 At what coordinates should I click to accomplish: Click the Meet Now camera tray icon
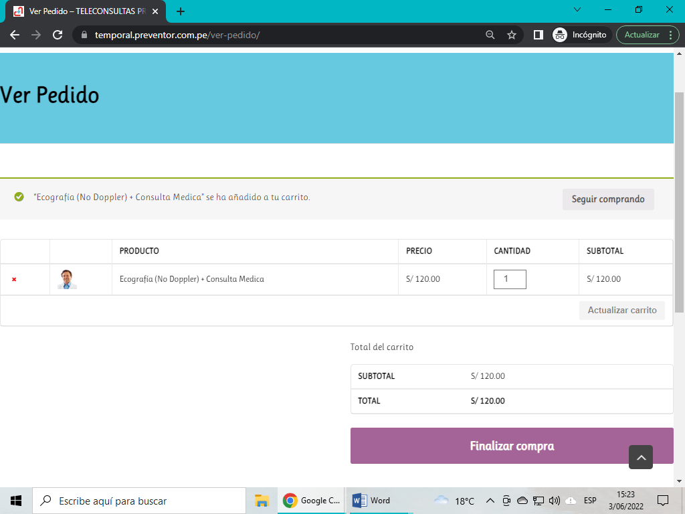coord(506,501)
